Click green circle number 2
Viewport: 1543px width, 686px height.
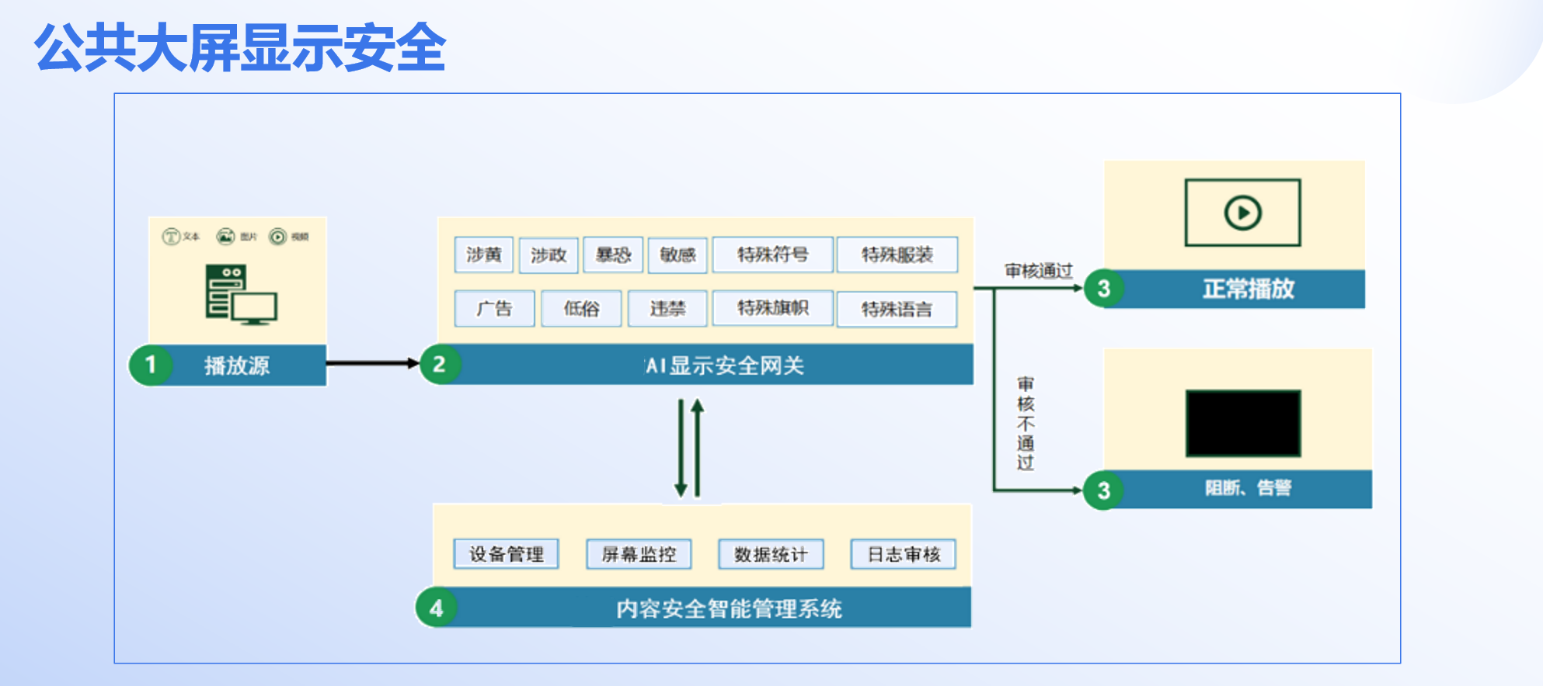tap(440, 365)
